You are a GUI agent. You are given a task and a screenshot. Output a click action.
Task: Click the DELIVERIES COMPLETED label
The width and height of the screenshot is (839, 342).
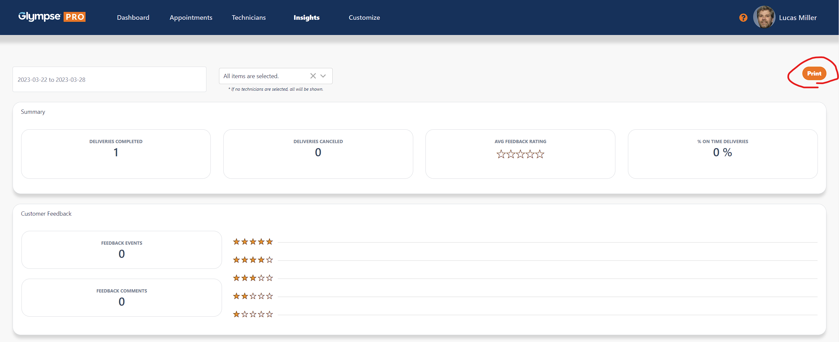pyautogui.click(x=116, y=141)
